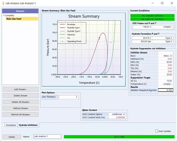This screenshot has width=177, height=141.
Task: Collapse the Complete tree node
Action: click(3, 15)
